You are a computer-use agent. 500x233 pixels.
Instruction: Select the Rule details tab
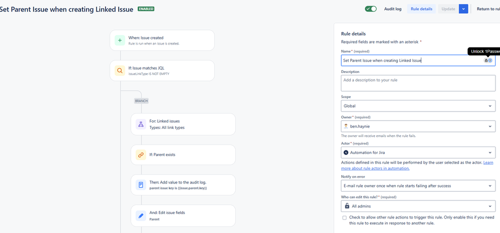pos(421,9)
